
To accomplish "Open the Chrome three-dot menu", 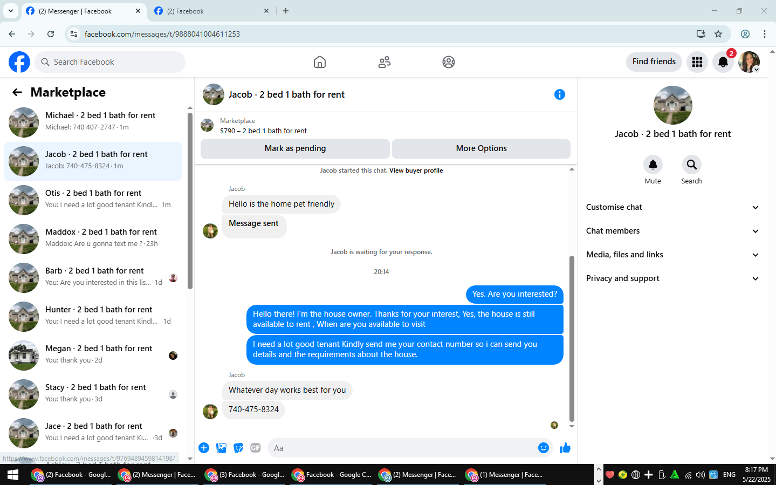I will [765, 34].
